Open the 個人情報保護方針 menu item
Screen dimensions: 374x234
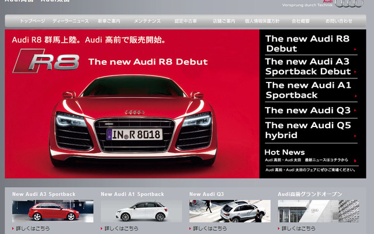click(262, 21)
